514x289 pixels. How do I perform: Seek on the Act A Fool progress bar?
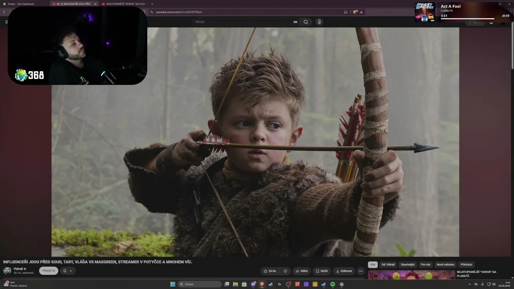(467, 18)
